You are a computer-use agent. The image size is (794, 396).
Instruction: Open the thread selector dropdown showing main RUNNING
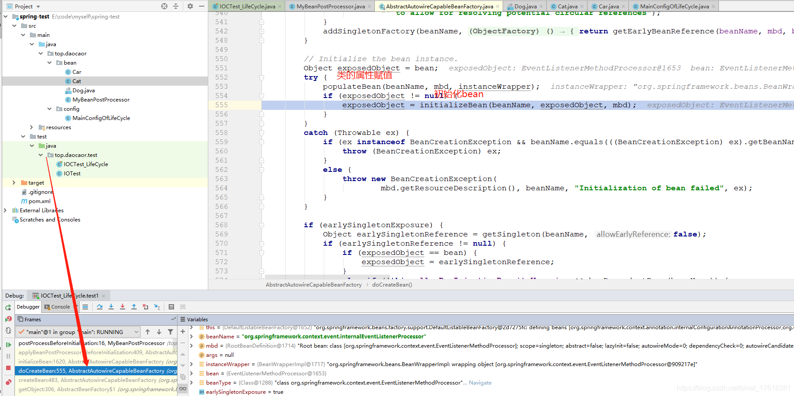(x=78, y=332)
